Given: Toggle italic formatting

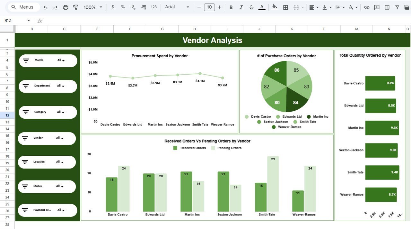Looking at the screenshot, I should (x=241, y=7).
